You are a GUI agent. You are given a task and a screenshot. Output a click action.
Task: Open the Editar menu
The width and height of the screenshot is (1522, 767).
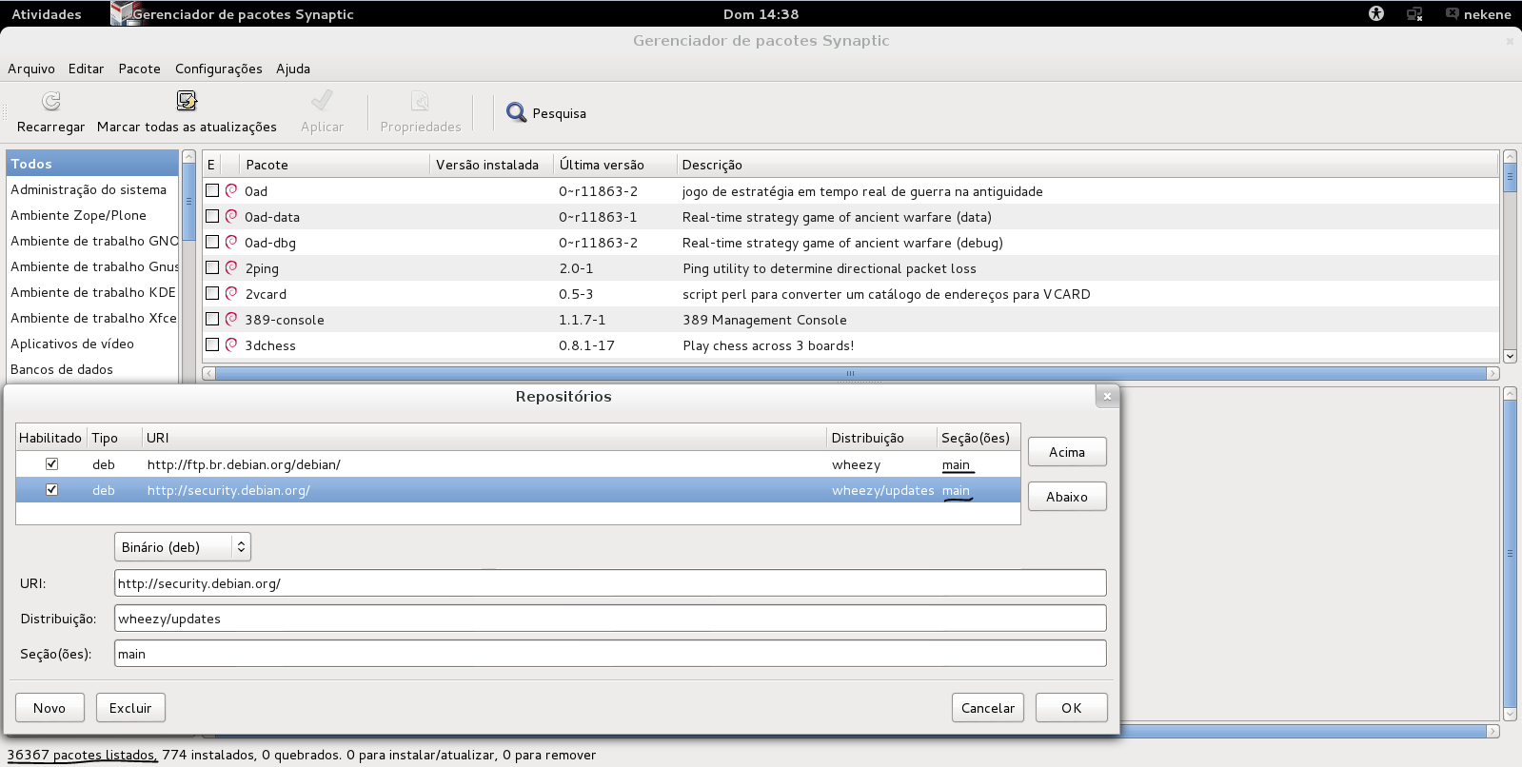[86, 69]
